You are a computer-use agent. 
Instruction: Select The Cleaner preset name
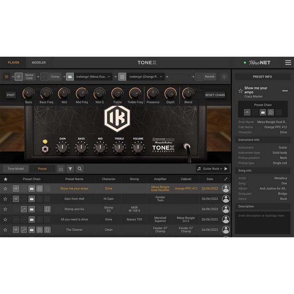[74, 230]
